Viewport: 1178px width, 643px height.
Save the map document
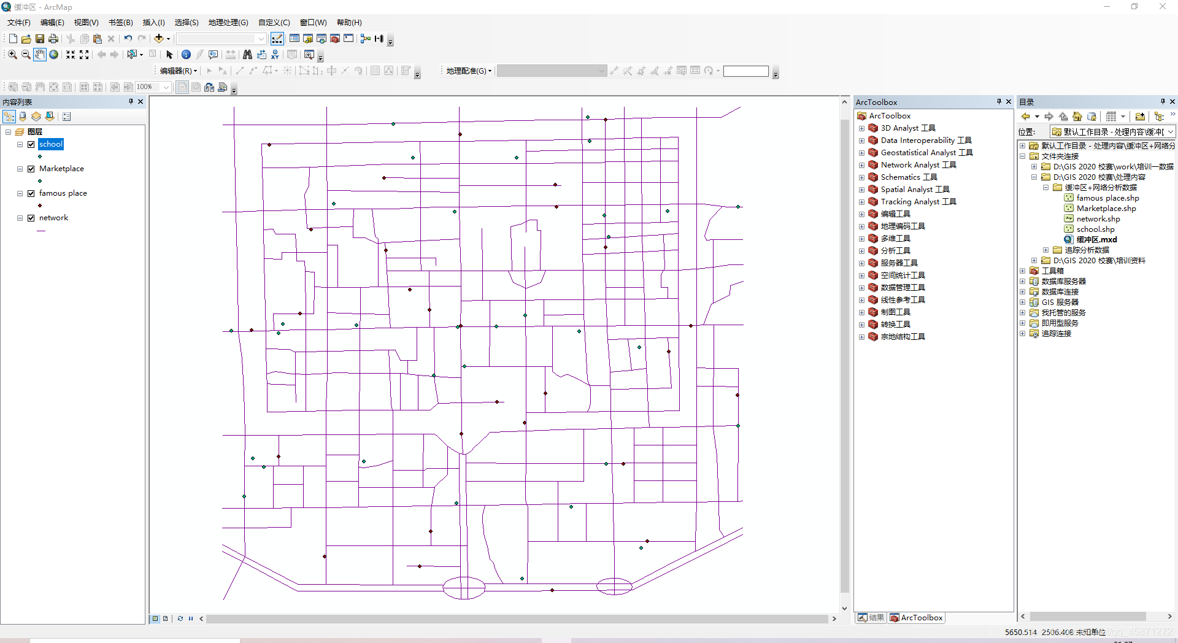point(40,39)
